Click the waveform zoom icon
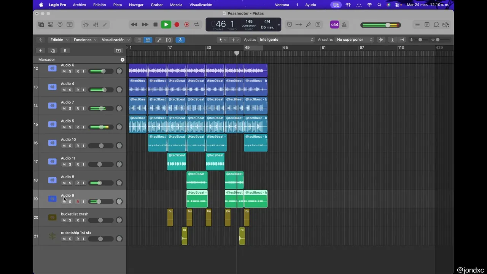487x274 pixels. tap(381, 40)
